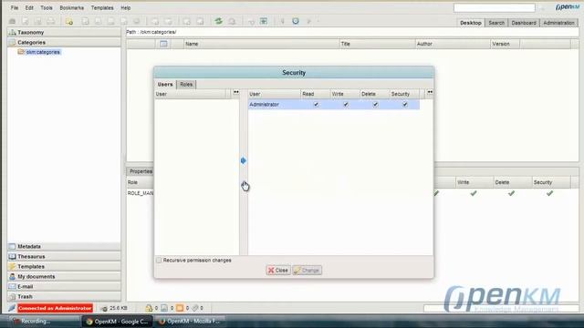Click Connected as Administrator status label
584x328 pixels.
55,308
